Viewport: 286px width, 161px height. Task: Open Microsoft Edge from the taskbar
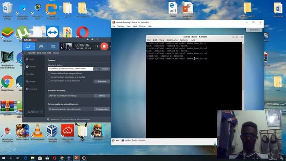(x=25, y=158)
